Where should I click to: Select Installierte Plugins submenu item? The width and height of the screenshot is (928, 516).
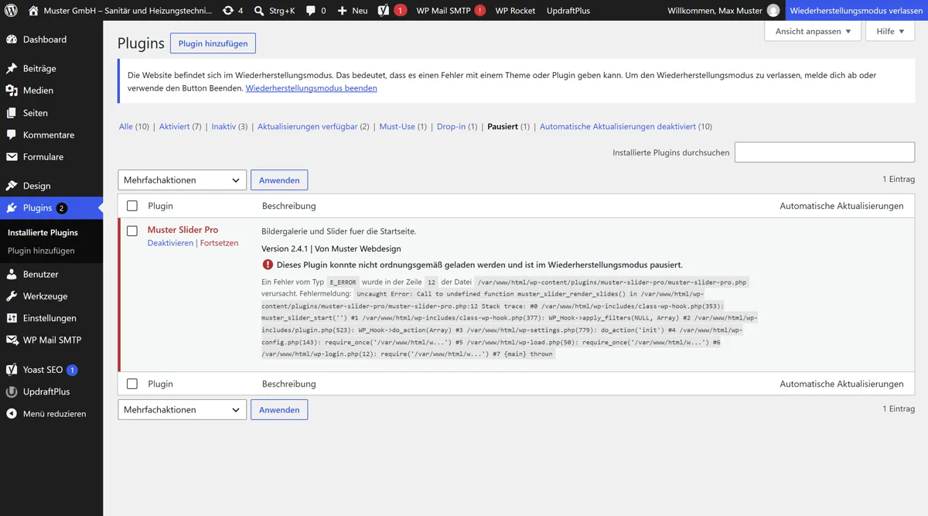click(x=43, y=232)
